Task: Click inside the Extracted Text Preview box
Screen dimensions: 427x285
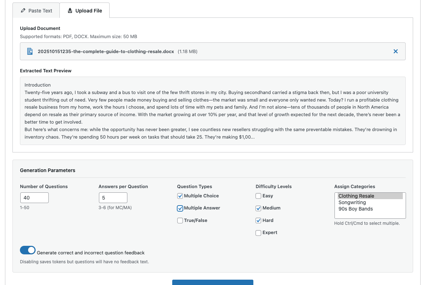Action: point(212,110)
